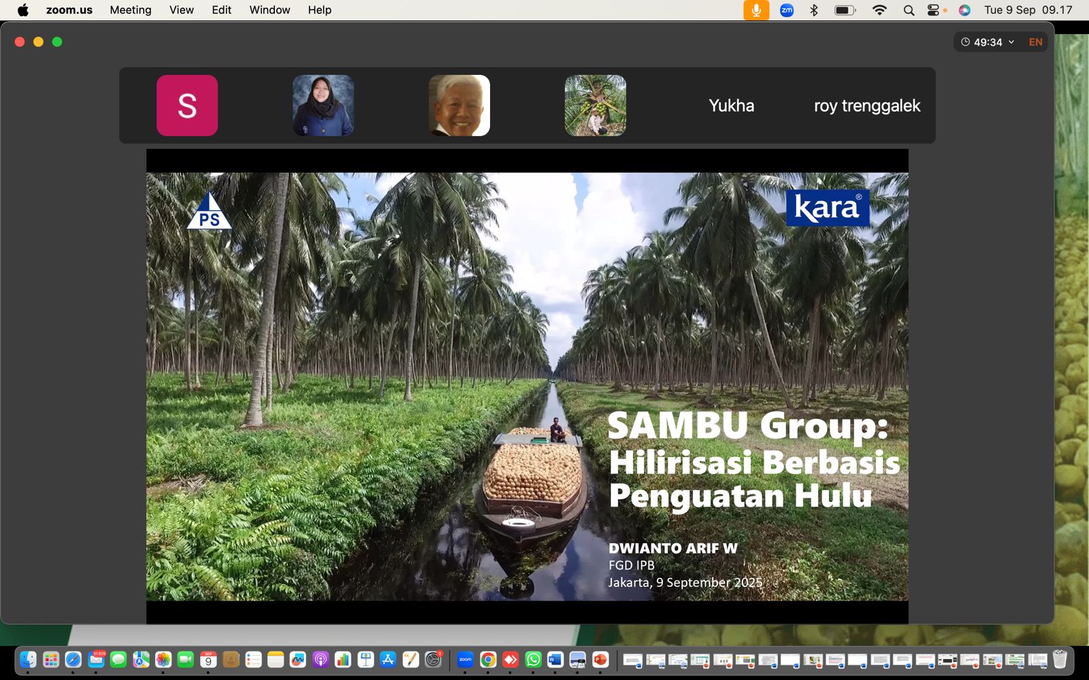The width and height of the screenshot is (1089, 680).
Task: Open Spotlight search magnifier icon
Action: pyautogui.click(x=909, y=10)
